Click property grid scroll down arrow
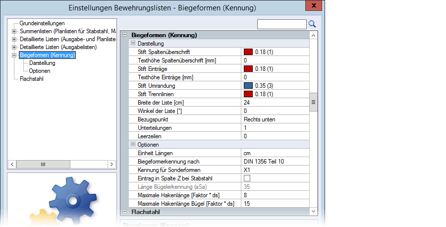 pyautogui.click(x=314, y=211)
